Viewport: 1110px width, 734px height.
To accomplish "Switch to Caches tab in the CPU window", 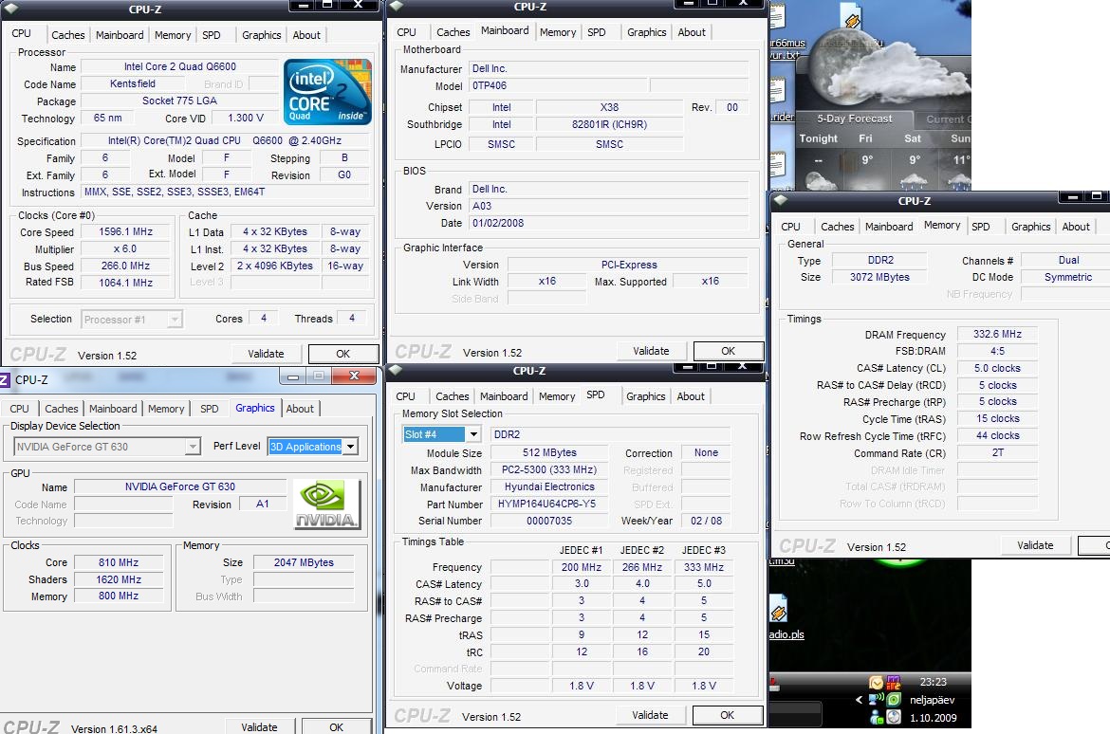I will [68, 35].
